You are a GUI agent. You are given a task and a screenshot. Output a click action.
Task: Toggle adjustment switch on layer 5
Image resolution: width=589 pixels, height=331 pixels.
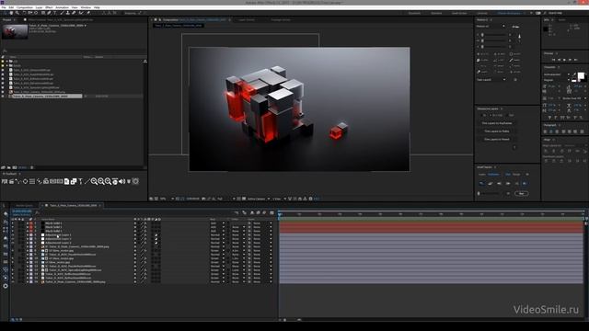(x=156, y=239)
